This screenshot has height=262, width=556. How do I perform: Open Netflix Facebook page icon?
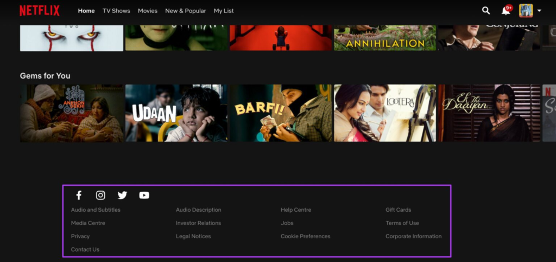[x=79, y=195]
